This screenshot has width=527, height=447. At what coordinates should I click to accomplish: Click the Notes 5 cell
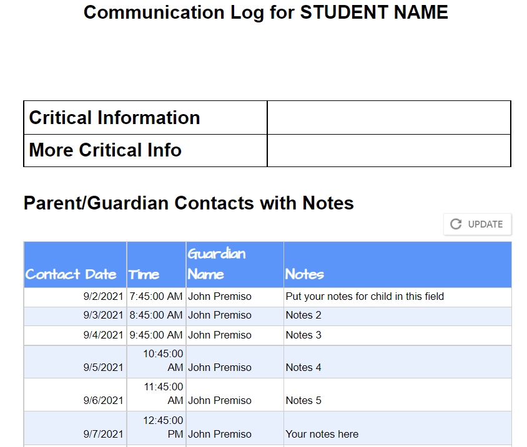tap(398, 395)
